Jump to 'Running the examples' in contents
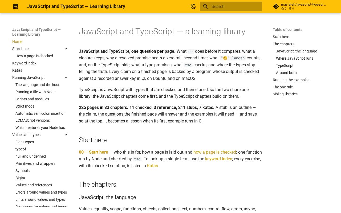Screen dimensions: 341x213 291,80
